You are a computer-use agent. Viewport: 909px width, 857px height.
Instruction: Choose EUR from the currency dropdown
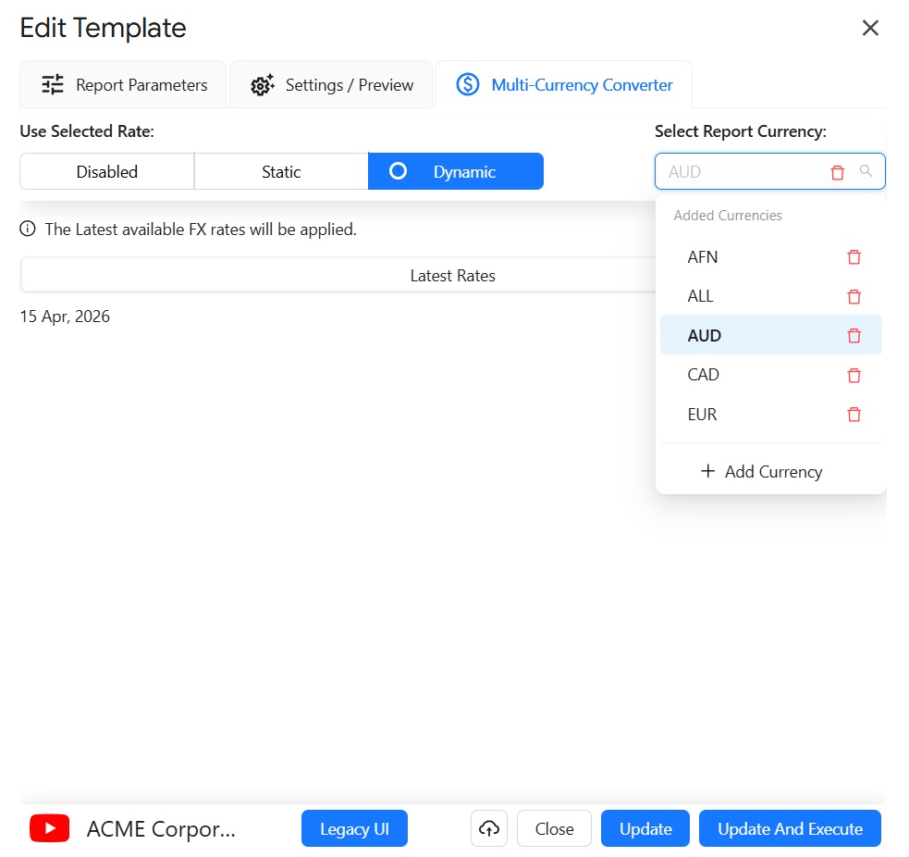coord(703,415)
